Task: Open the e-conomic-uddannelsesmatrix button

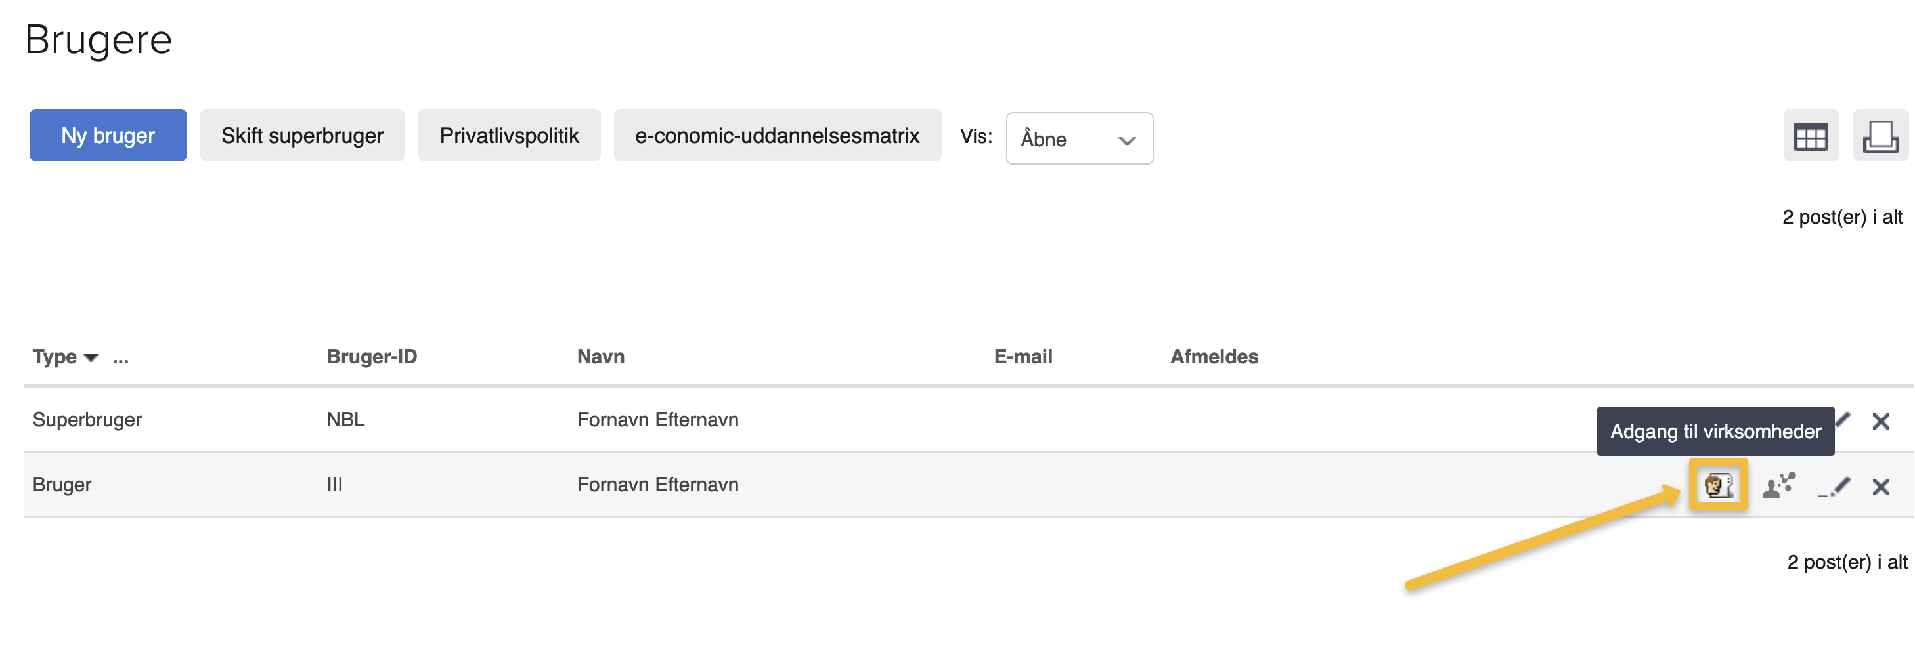Action: tap(777, 136)
